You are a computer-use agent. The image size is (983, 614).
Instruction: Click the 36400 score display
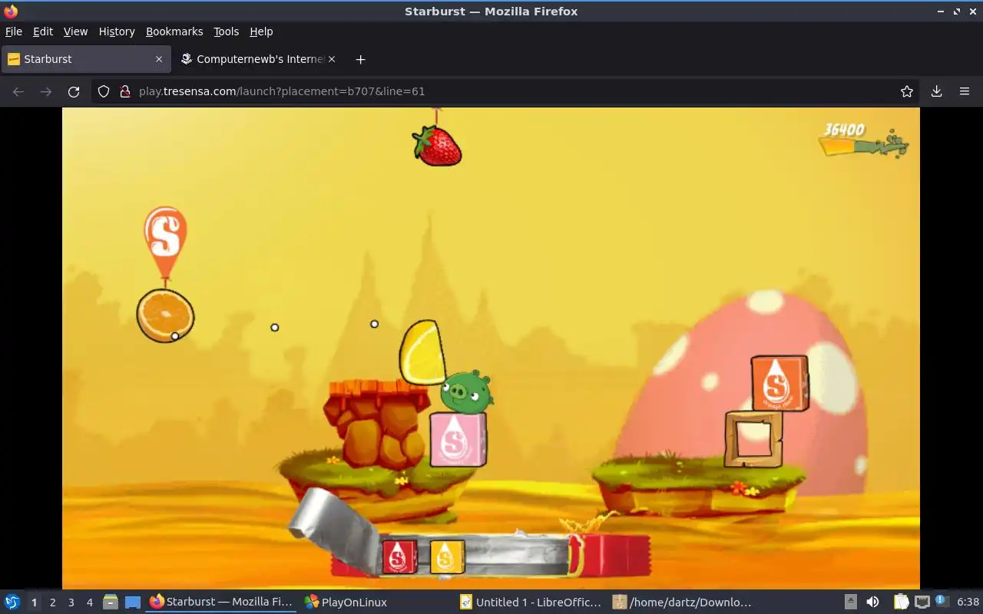[x=844, y=130]
